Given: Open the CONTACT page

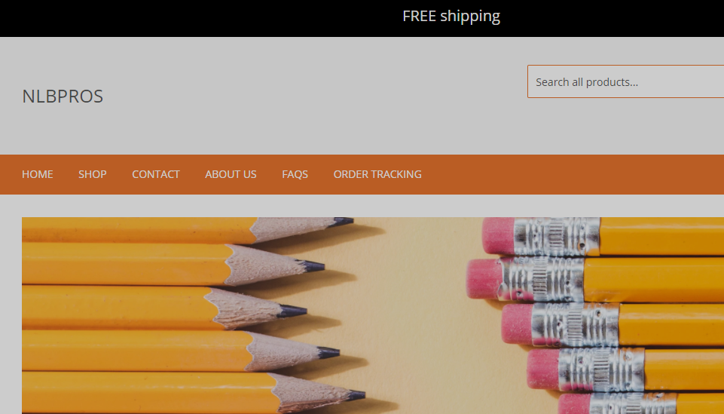Looking at the screenshot, I should pos(156,174).
